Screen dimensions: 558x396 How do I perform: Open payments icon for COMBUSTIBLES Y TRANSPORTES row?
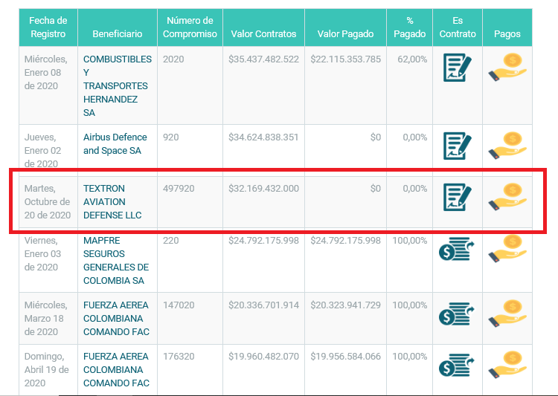pyautogui.click(x=507, y=67)
